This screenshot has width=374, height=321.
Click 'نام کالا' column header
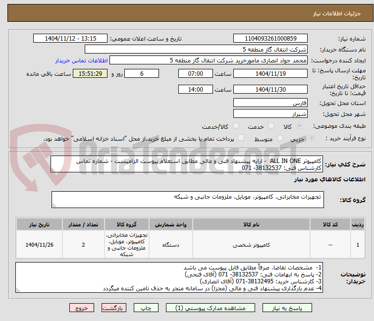[x=251, y=224]
